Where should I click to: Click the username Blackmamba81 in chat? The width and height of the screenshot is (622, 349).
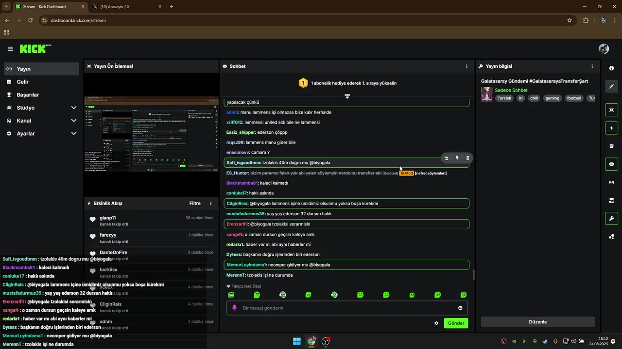tap(242, 183)
